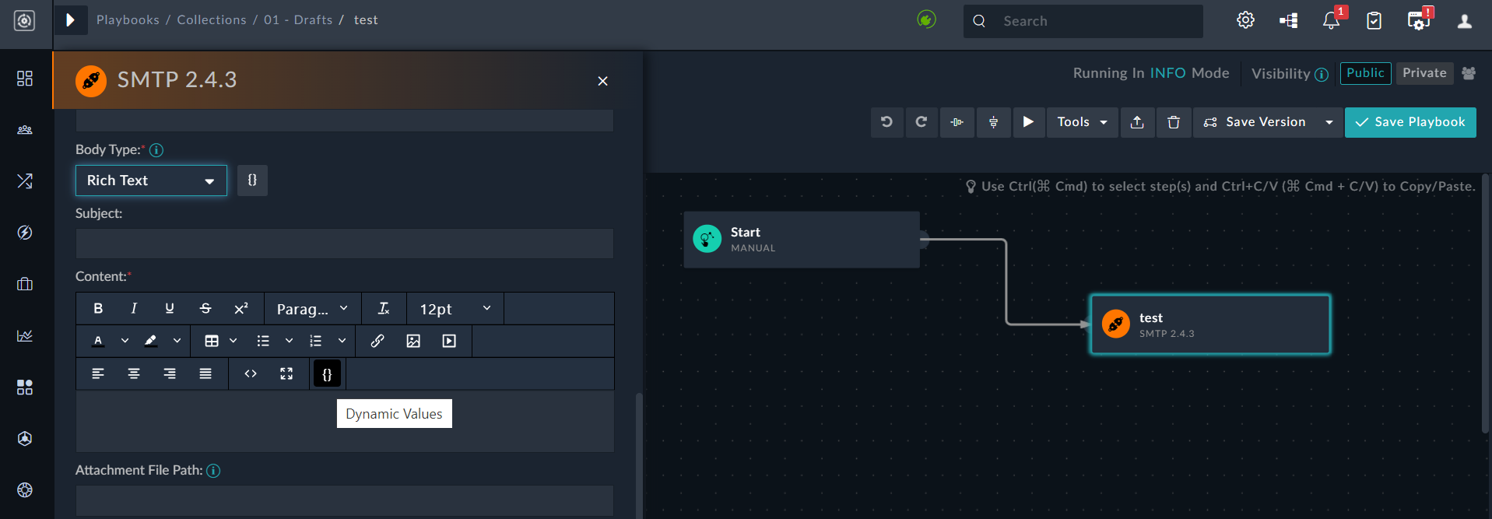Navigate to Collections breadcrumb
The width and height of the screenshot is (1492, 519).
pos(211,20)
